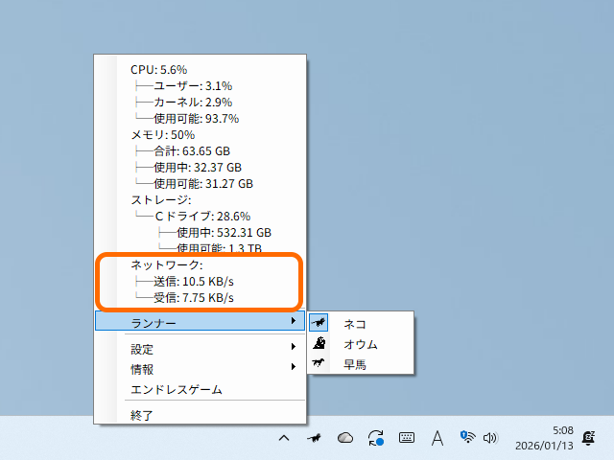Open the volume speaker tray icon

point(490,438)
